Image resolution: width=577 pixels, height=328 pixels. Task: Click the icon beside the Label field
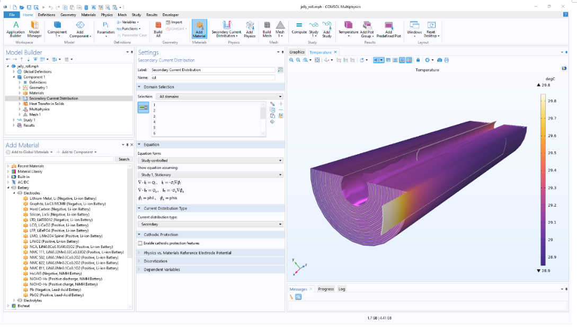tap(280, 70)
